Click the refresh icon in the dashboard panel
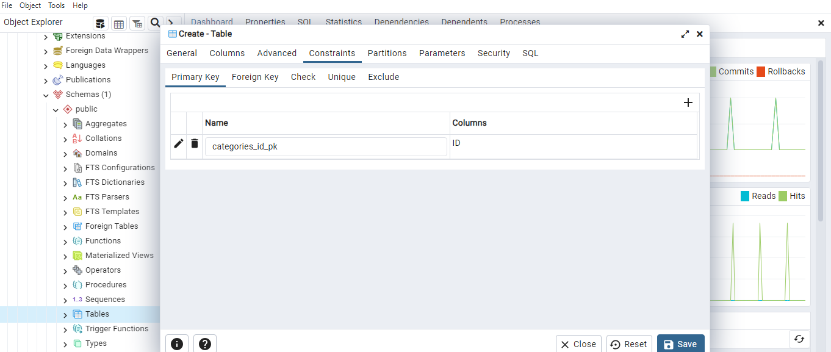831x352 pixels. [799, 339]
